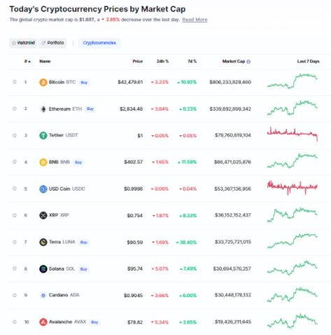331x335 pixels.
Task: Open the Watchlist tab
Action: click(x=23, y=43)
